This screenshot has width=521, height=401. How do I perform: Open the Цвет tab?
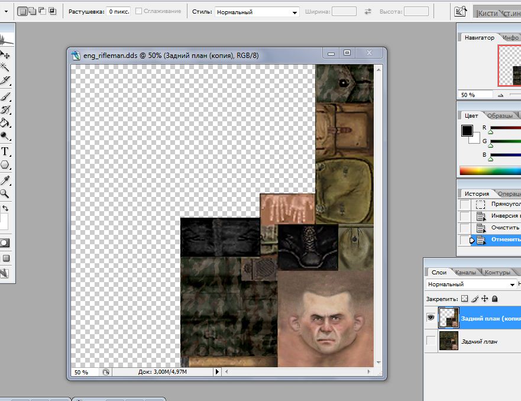pos(471,115)
